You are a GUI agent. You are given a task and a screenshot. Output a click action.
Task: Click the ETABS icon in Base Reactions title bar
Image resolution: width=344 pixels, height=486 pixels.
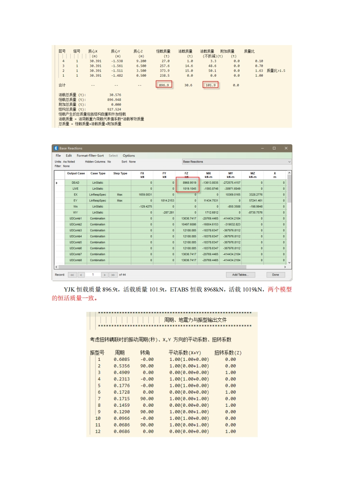[x=56, y=148]
